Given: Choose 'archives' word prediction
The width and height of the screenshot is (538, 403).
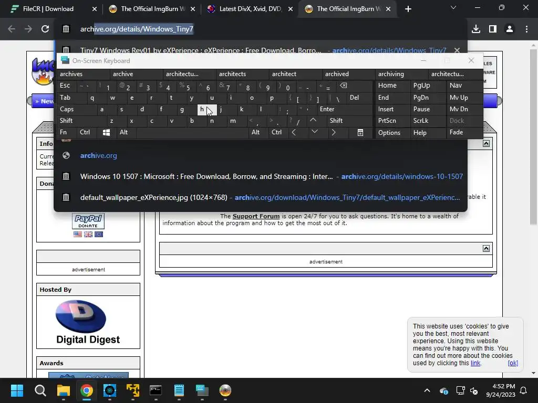Looking at the screenshot, I should coord(84,74).
